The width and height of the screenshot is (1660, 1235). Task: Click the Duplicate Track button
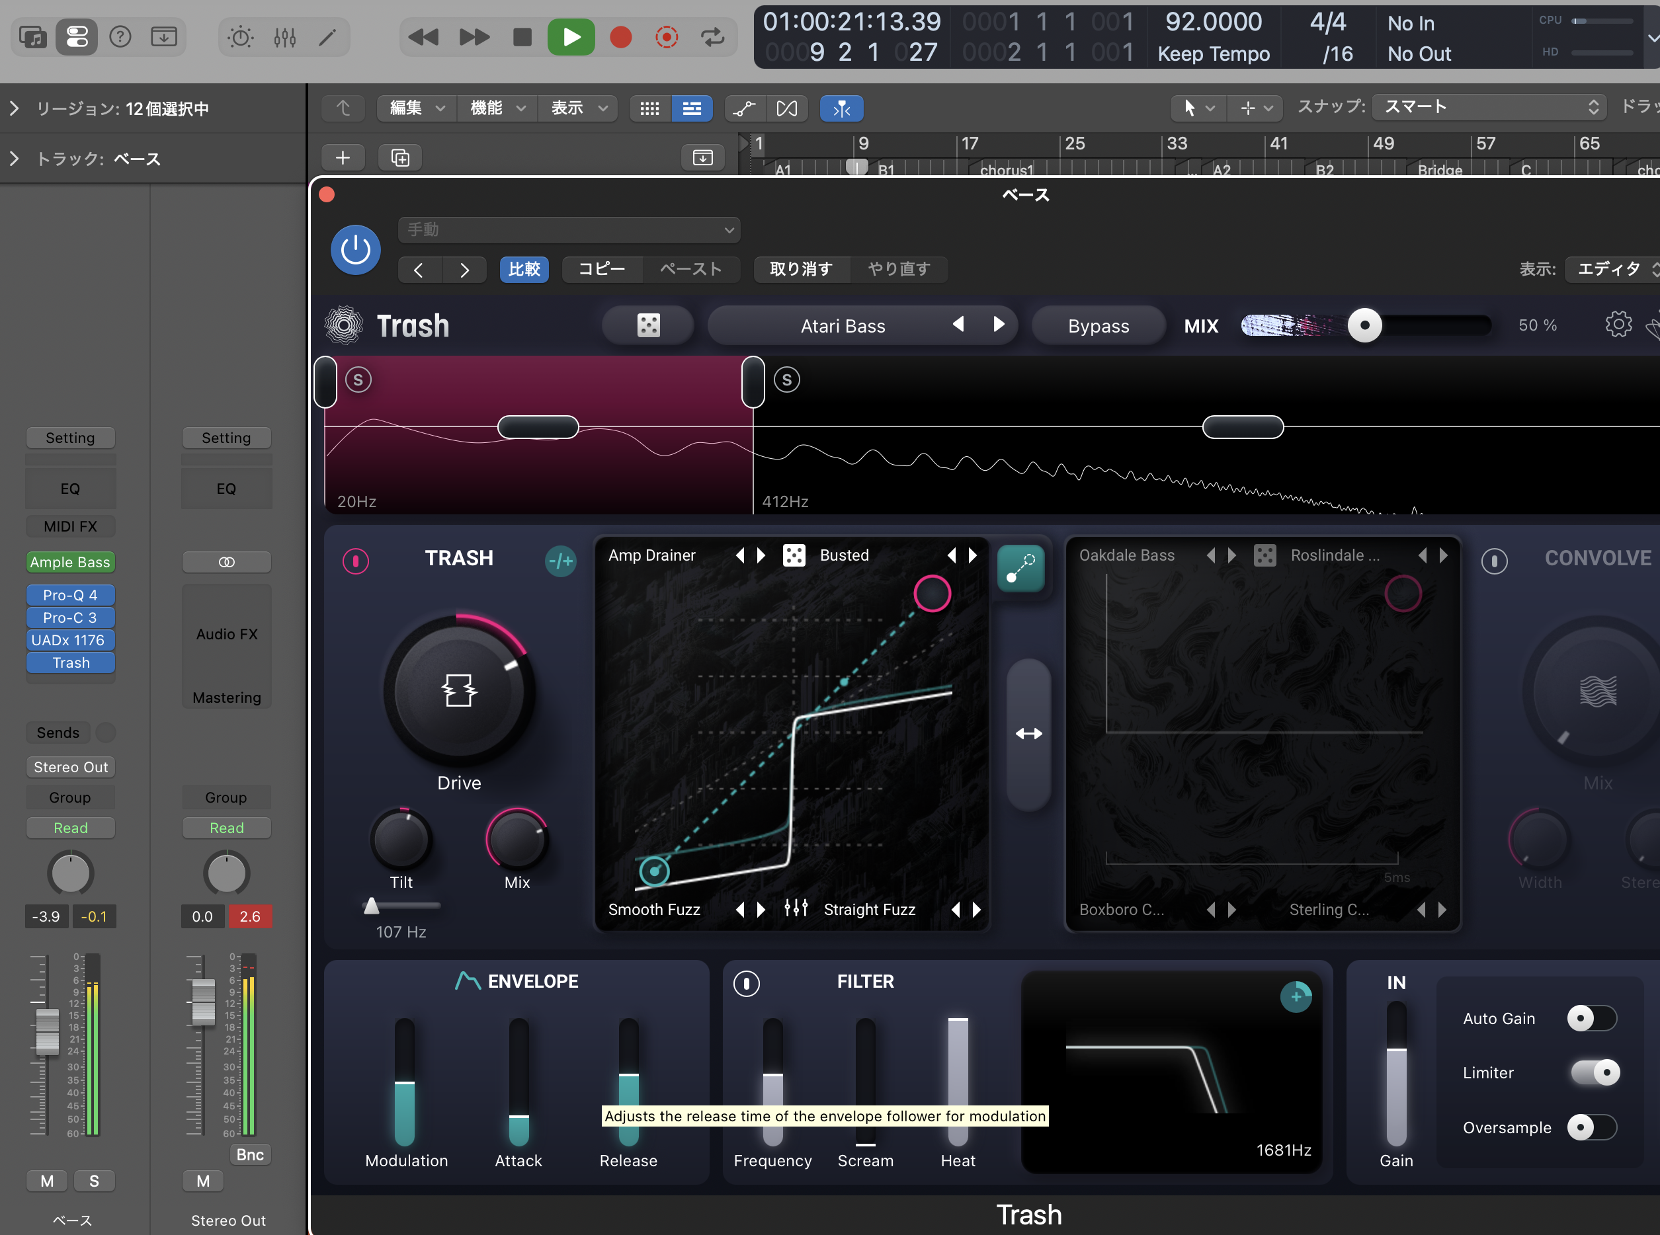coord(400,158)
